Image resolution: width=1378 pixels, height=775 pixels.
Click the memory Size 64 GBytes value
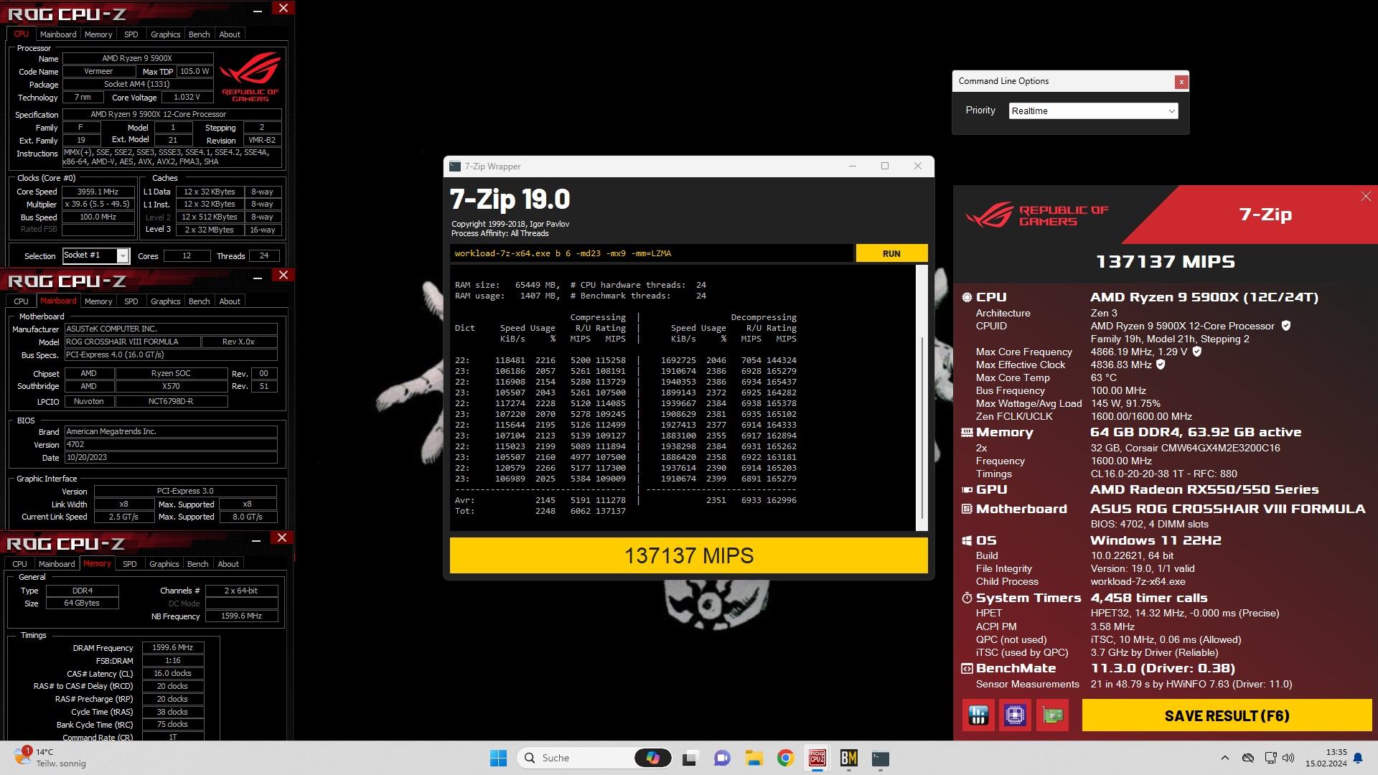tap(82, 603)
